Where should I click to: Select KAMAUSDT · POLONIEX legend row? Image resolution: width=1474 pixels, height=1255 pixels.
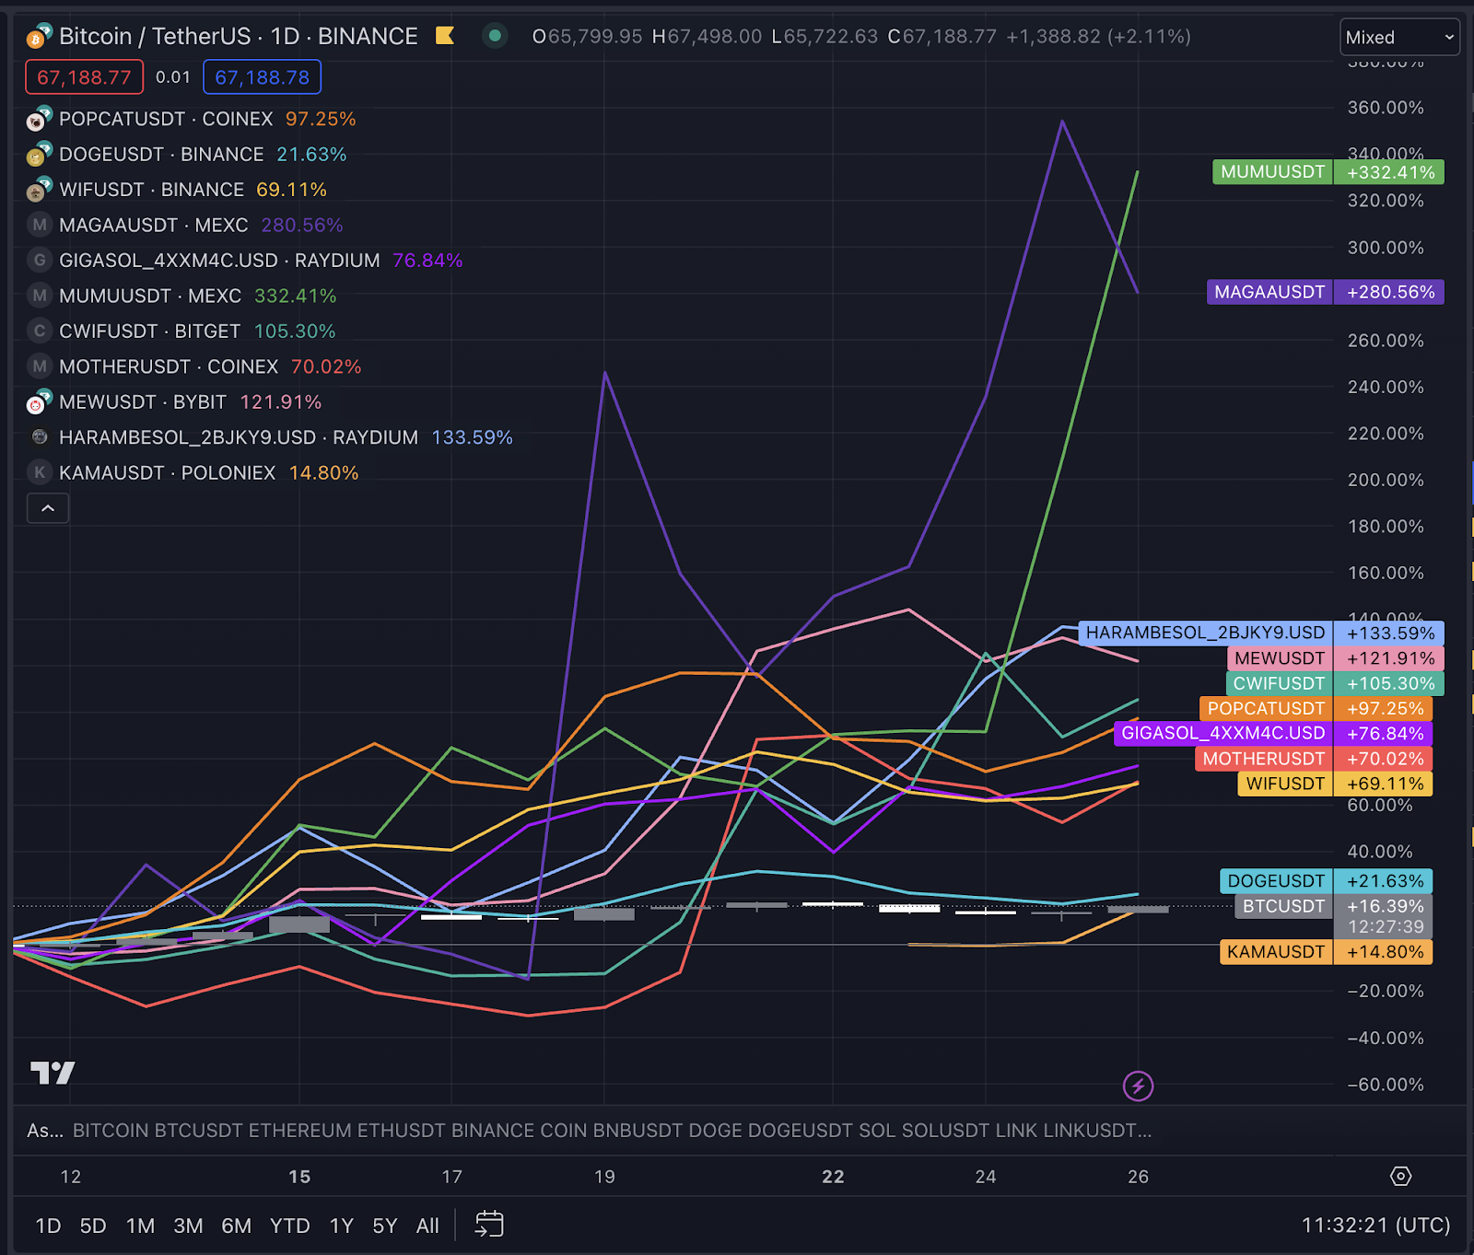(193, 473)
